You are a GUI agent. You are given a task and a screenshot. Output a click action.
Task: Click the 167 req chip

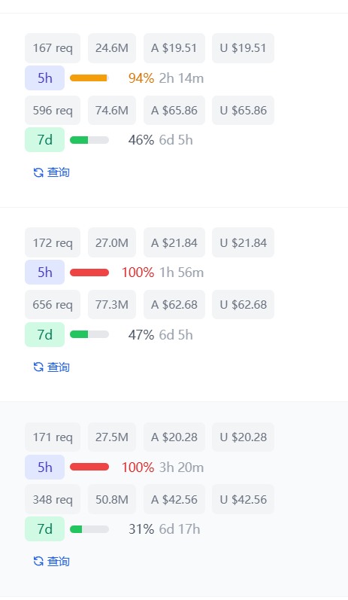53,48
